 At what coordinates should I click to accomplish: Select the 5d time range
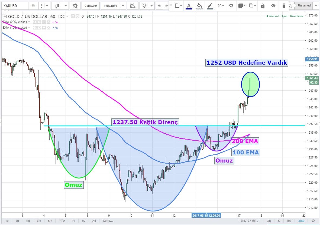coord(17,221)
